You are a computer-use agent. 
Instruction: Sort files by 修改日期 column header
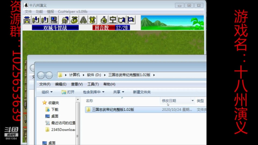169,101
